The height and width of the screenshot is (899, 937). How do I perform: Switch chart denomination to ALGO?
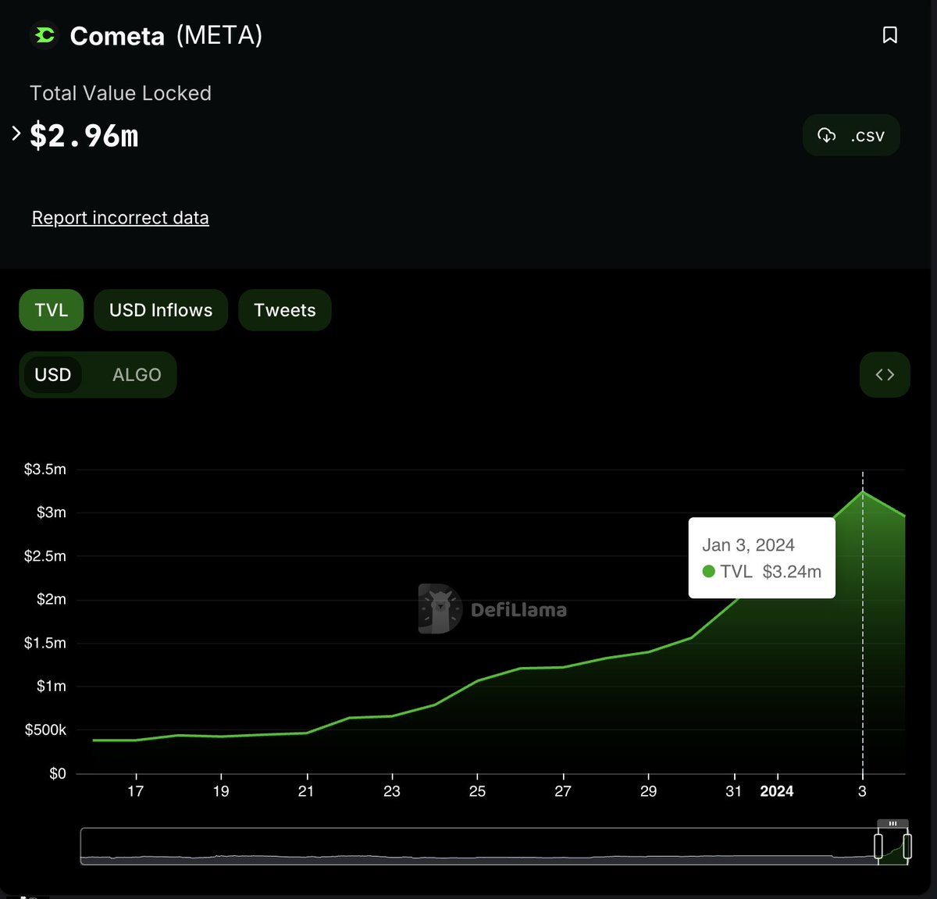(137, 375)
